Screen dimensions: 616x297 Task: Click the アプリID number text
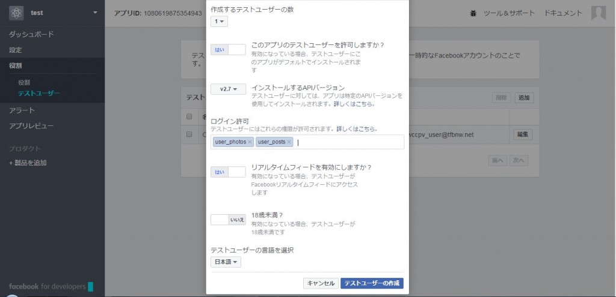coord(173,13)
